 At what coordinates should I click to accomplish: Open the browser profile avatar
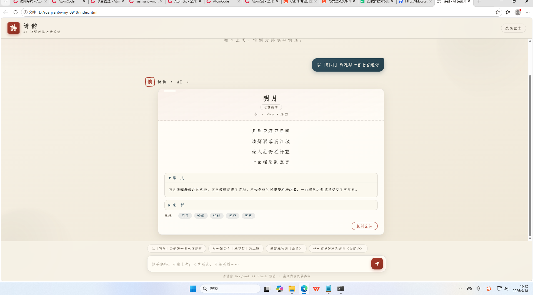[518, 12]
